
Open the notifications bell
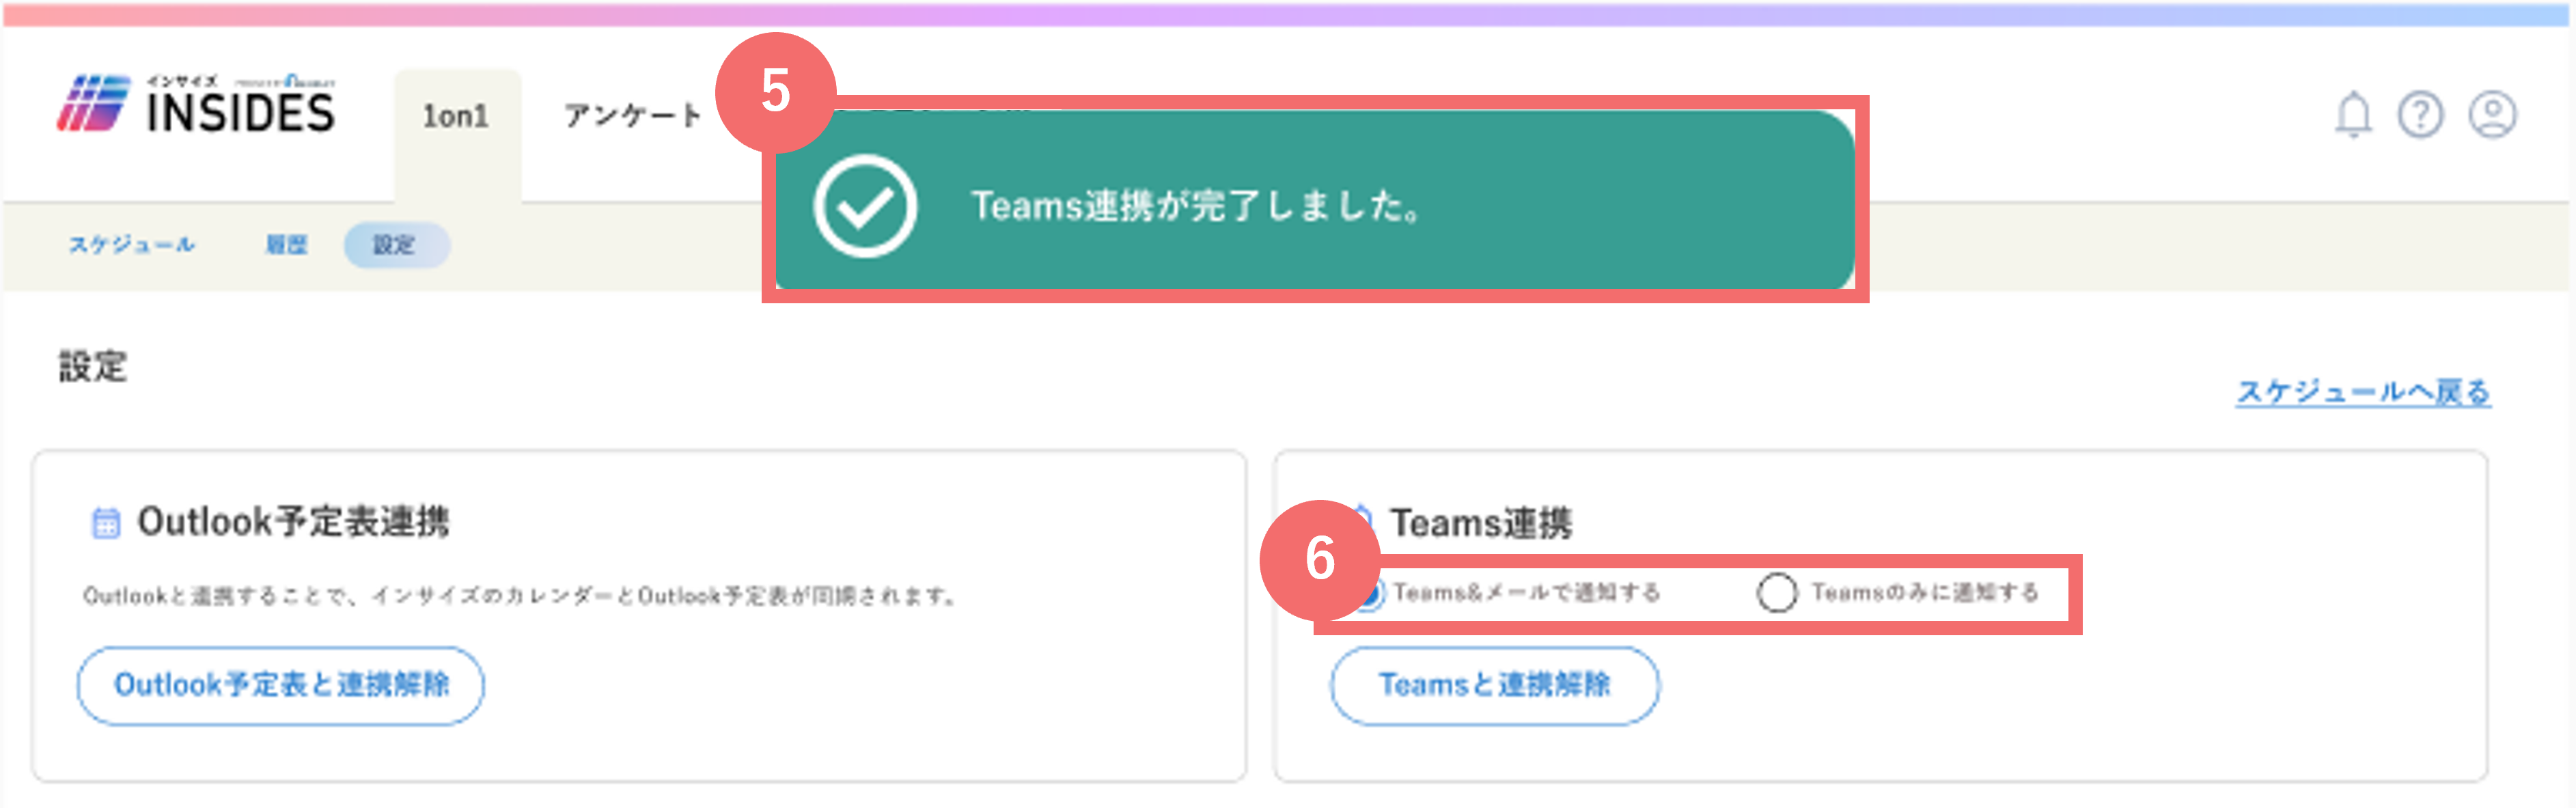pos(2353,115)
